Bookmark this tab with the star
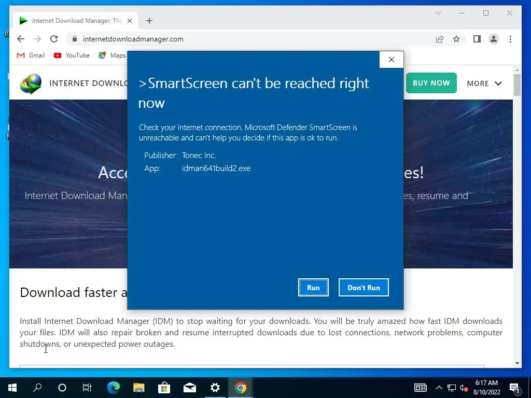 (x=456, y=39)
